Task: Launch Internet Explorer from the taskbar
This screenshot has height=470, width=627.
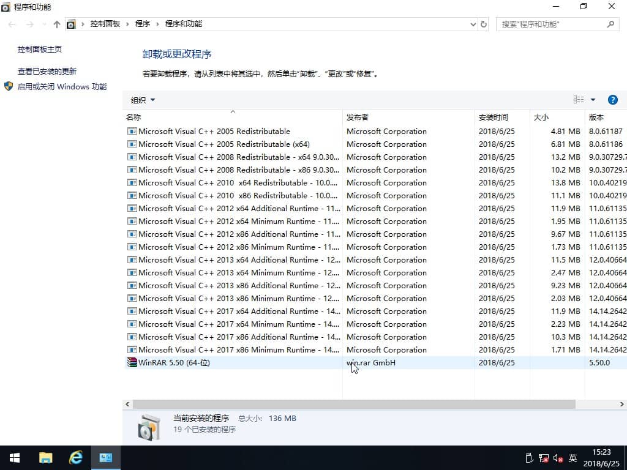Action: [x=76, y=458]
